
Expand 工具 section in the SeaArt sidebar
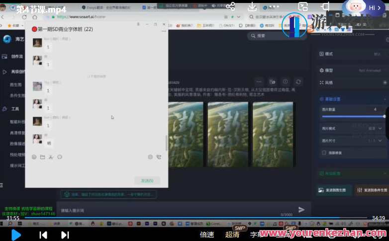coord(11,109)
